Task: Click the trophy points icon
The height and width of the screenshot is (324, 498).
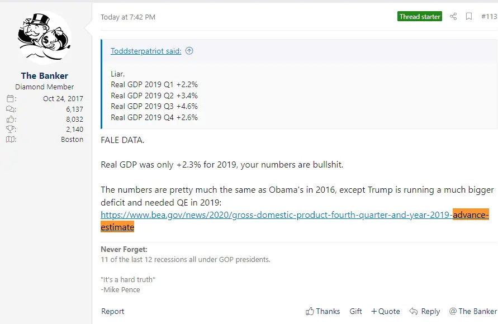Action: [x=11, y=130]
